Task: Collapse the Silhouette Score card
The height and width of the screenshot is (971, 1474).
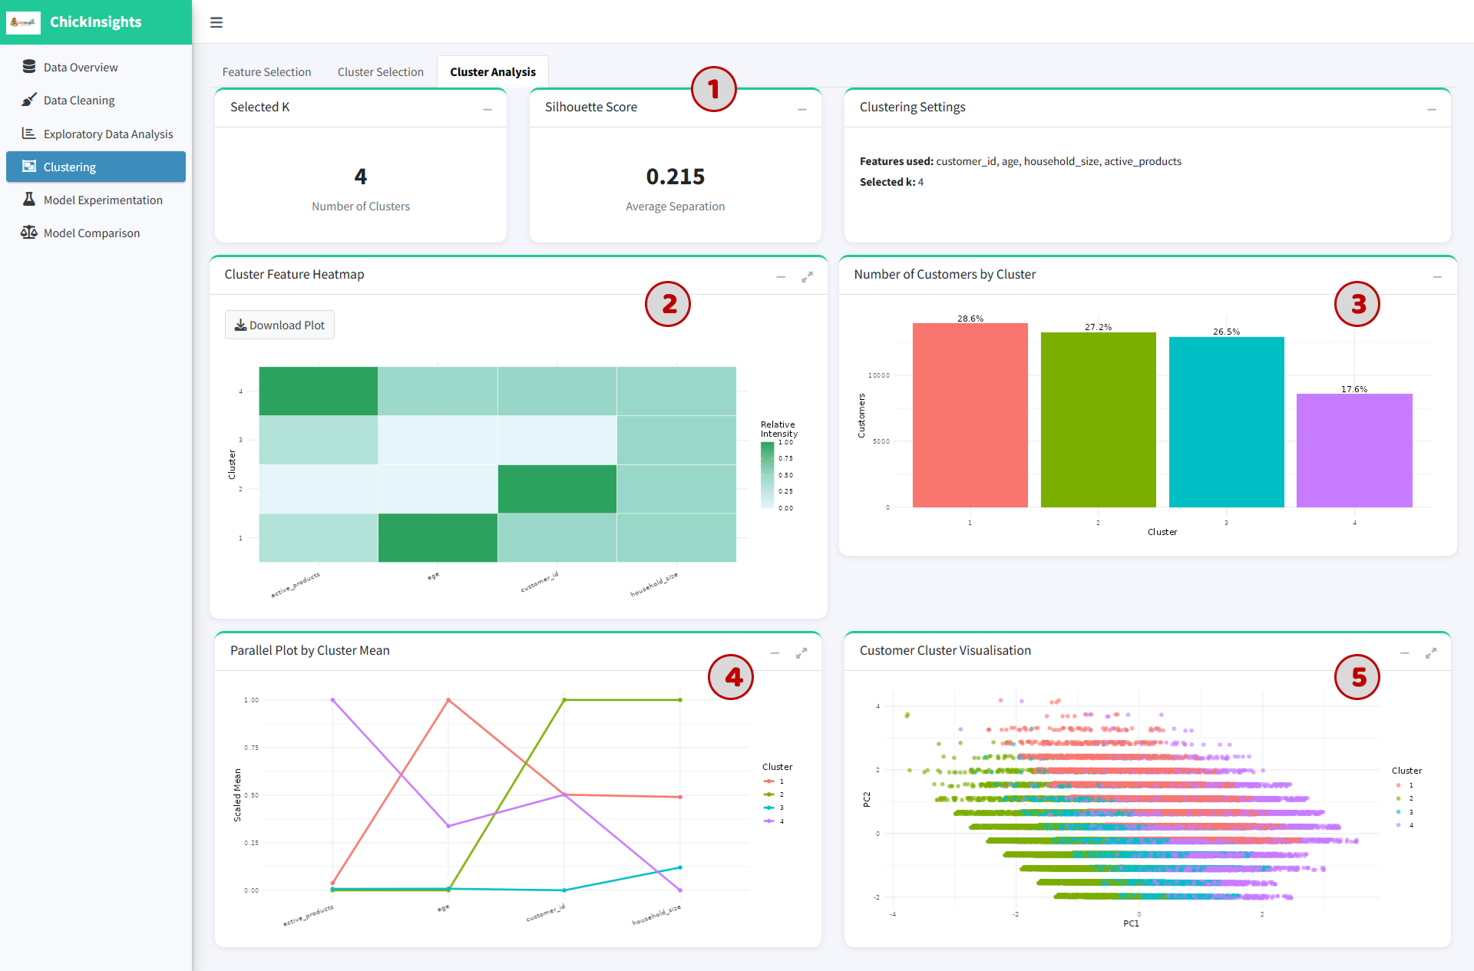Action: click(802, 110)
